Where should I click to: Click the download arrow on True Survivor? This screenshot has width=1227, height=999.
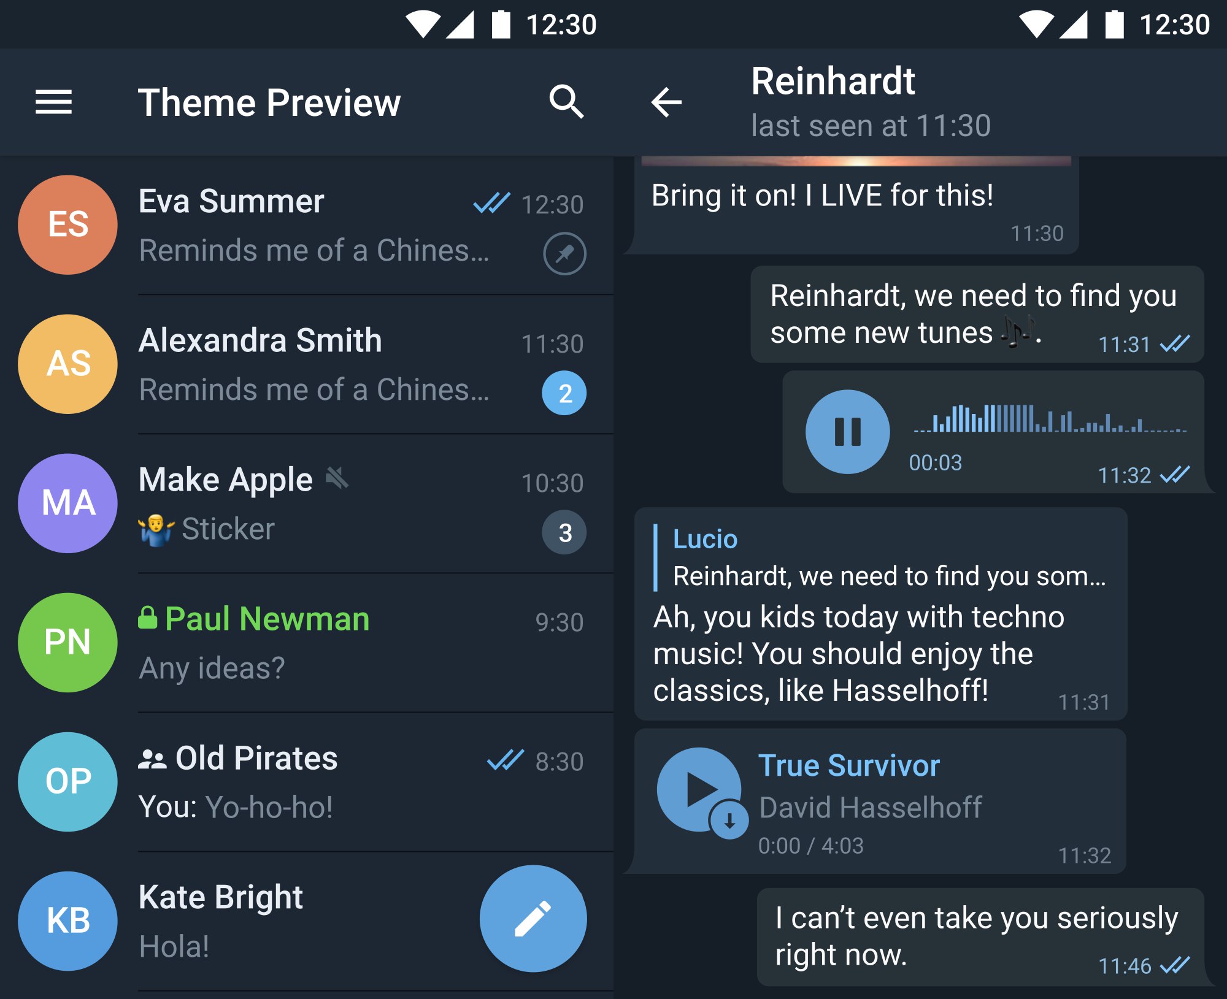click(x=729, y=820)
